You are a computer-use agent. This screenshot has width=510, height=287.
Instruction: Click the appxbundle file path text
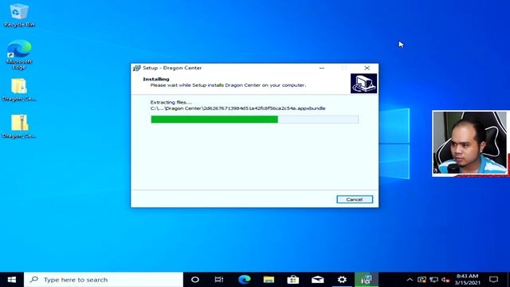237,108
